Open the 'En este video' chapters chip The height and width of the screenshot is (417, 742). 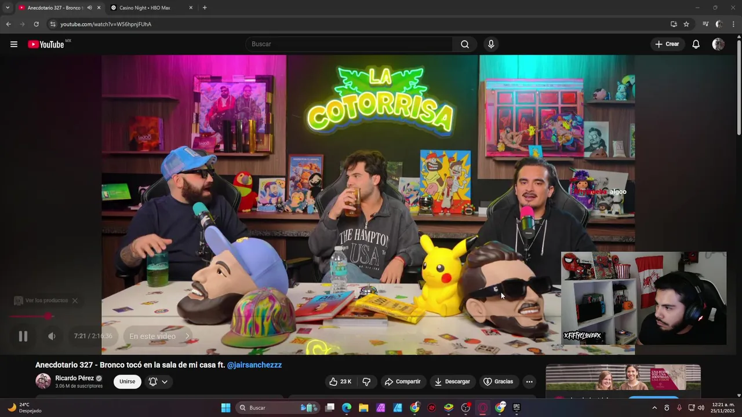(x=159, y=336)
